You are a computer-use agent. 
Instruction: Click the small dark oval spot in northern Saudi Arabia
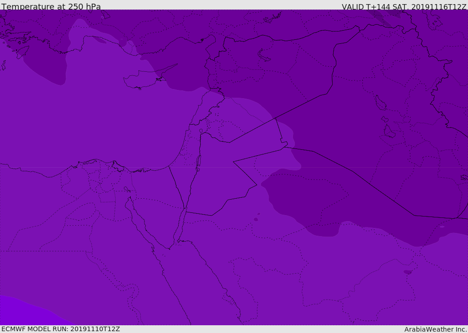click(256, 219)
